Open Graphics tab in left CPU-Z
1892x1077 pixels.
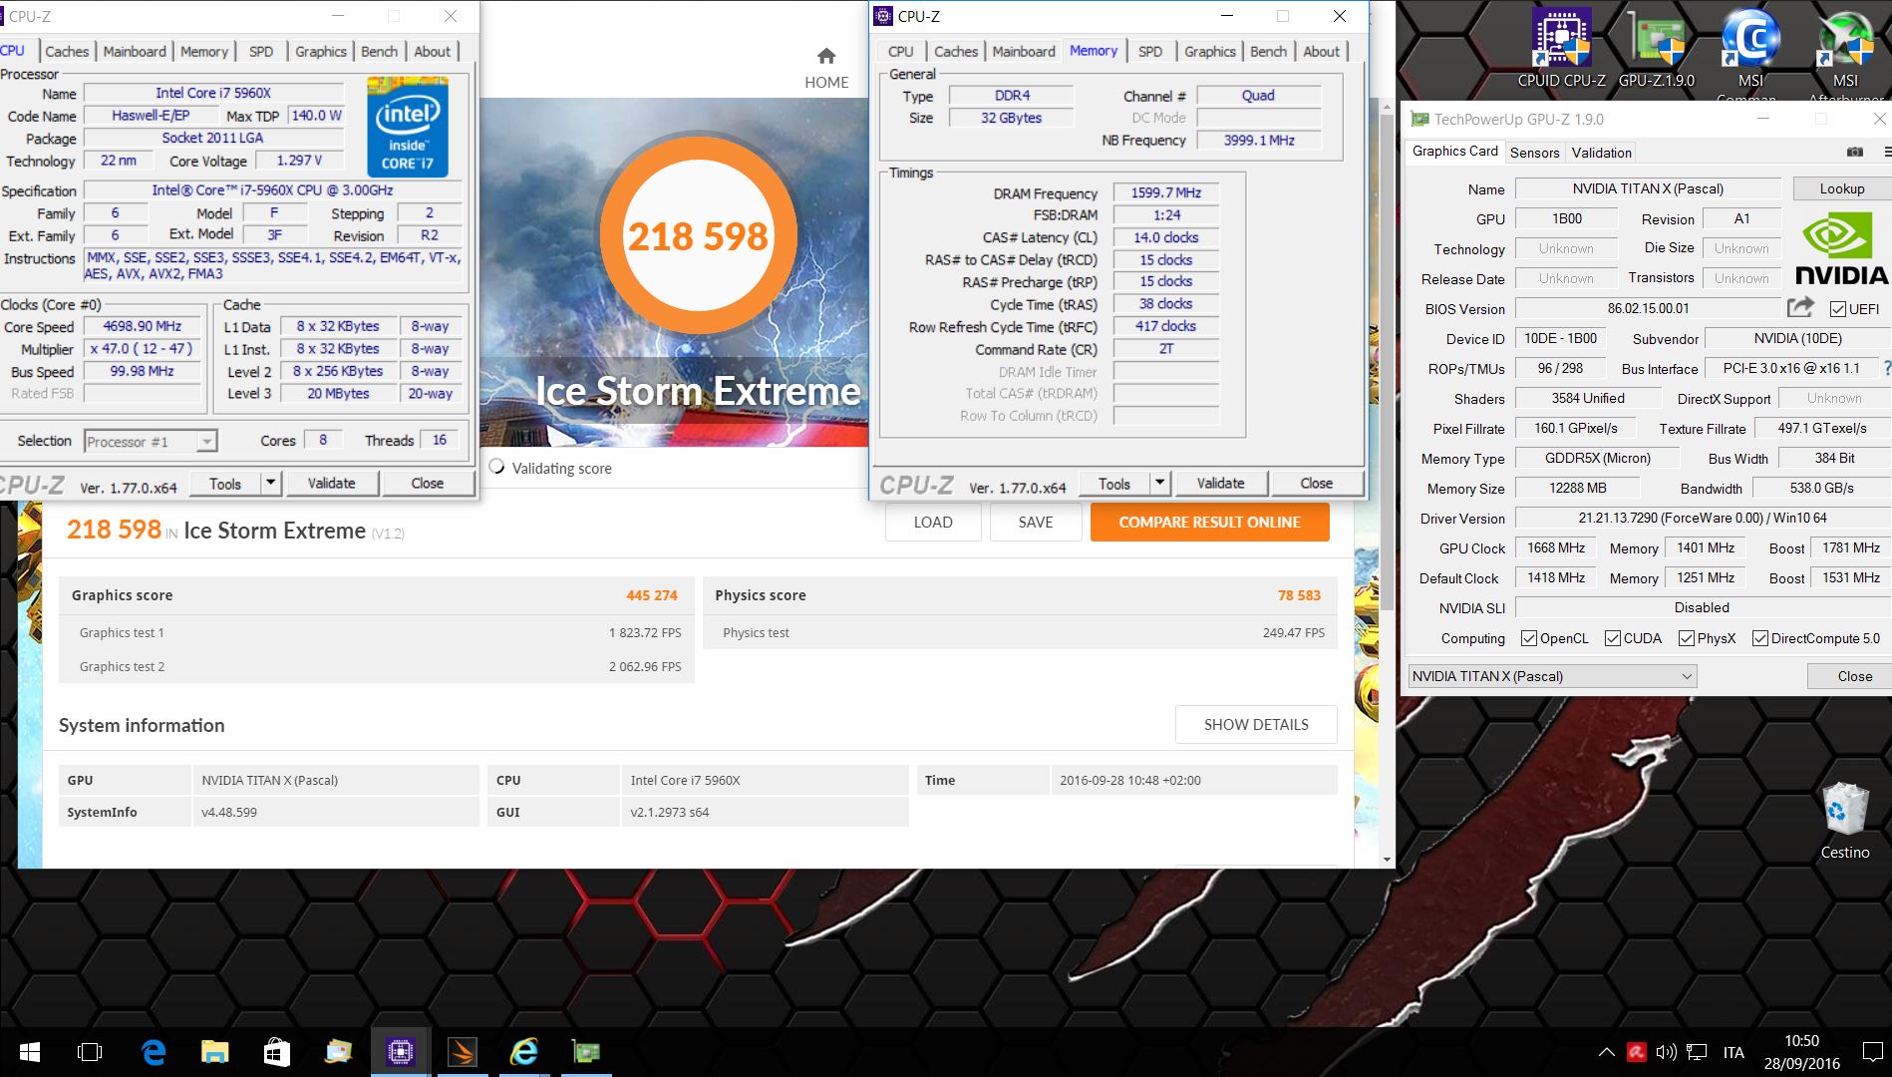pyautogui.click(x=321, y=51)
